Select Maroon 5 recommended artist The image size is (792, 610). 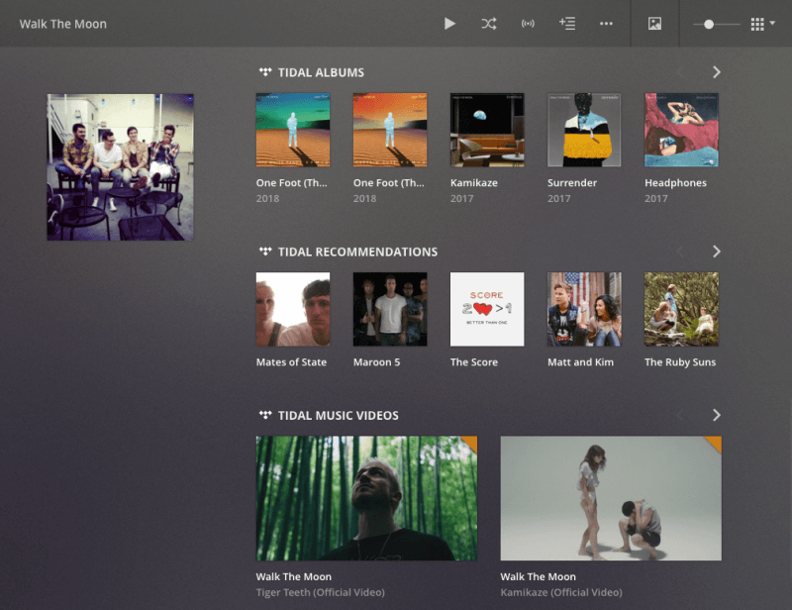[390, 309]
